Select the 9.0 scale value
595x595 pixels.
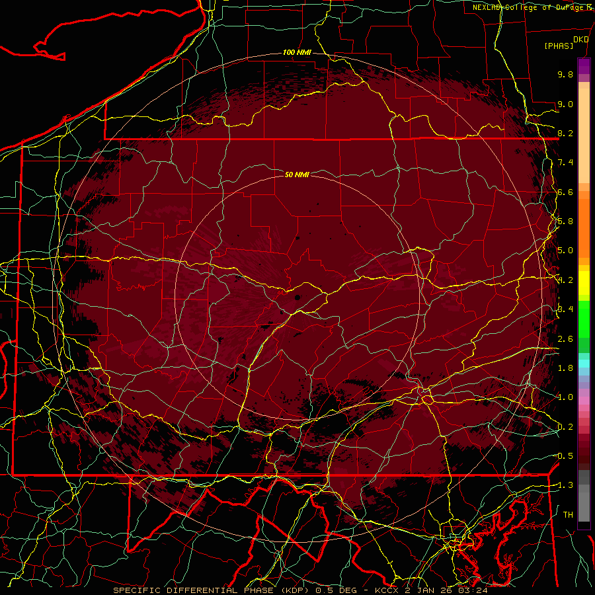[565, 104]
